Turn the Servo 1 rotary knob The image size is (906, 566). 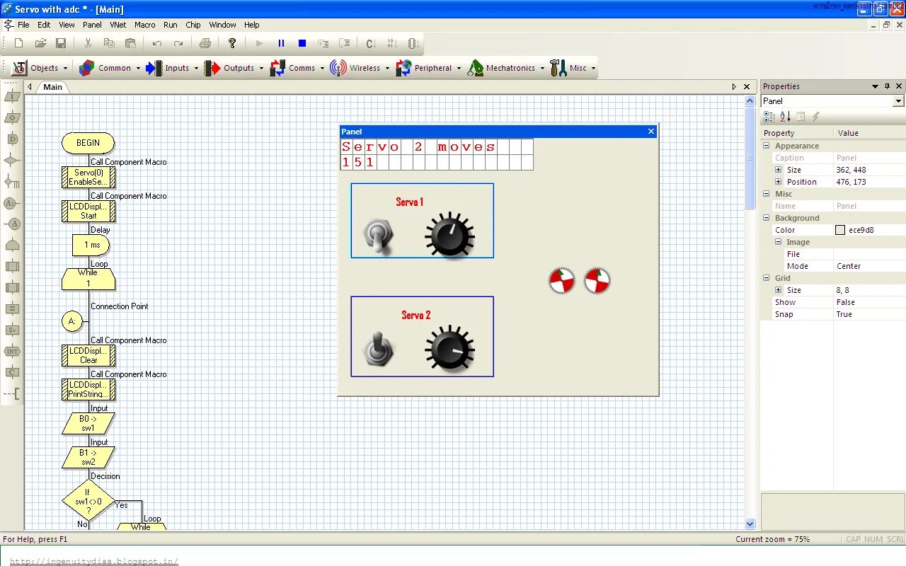point(449,235)
